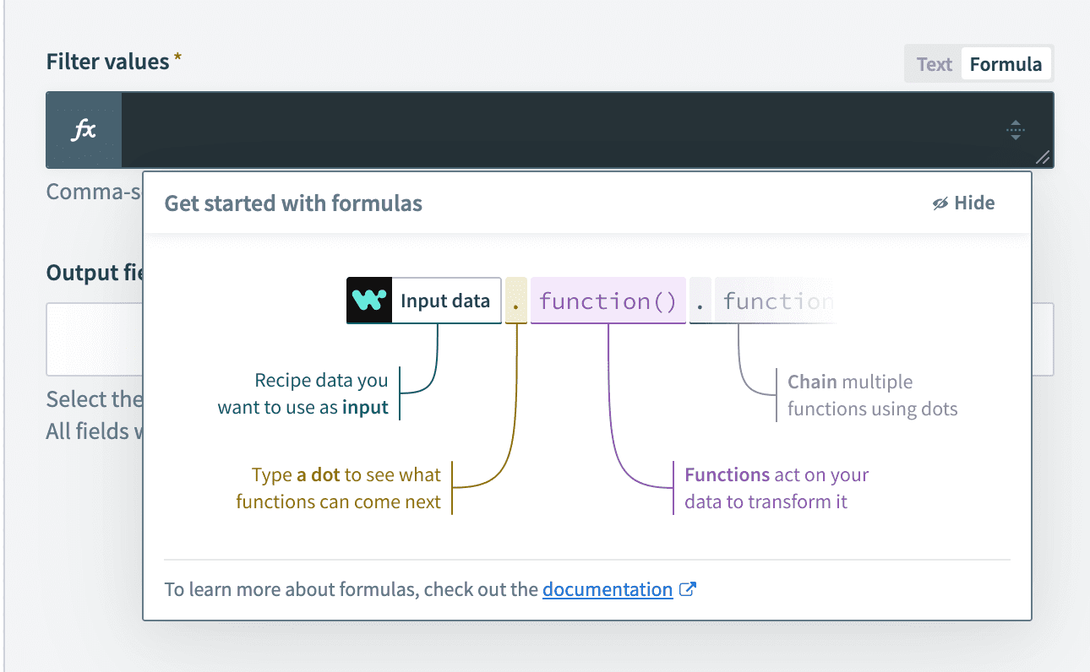Screen dimensions: 1090x672
Task: Open the Output field selection box
Action: [x=93, y=339]
